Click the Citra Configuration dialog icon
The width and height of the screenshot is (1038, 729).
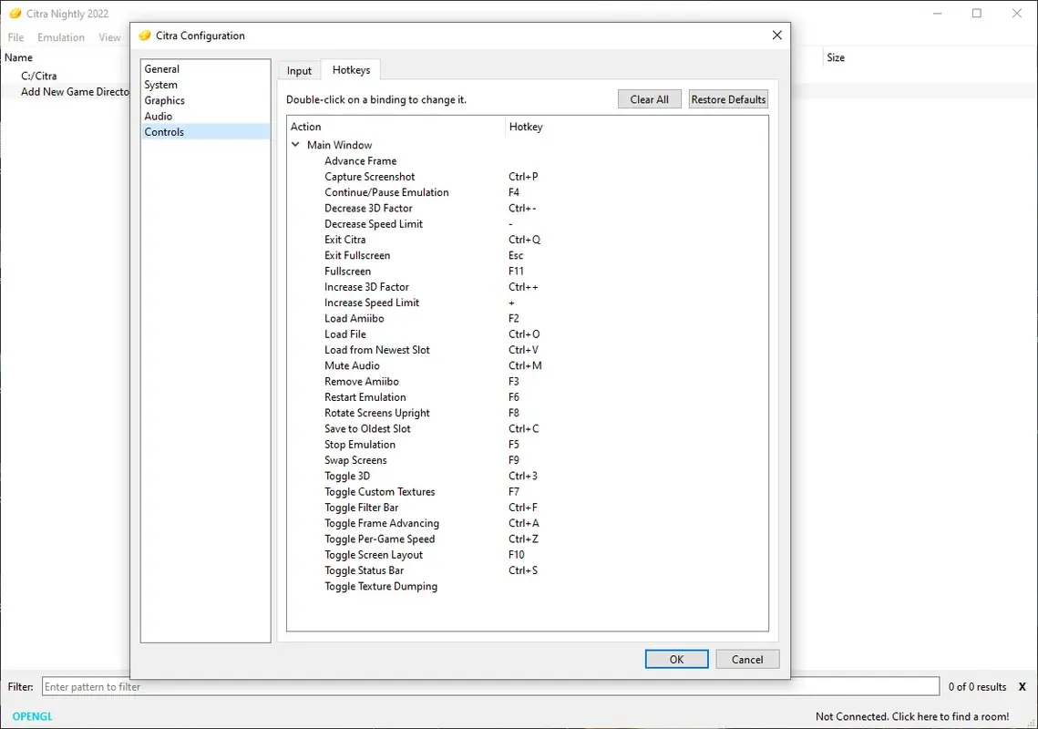tap(144, 35)
